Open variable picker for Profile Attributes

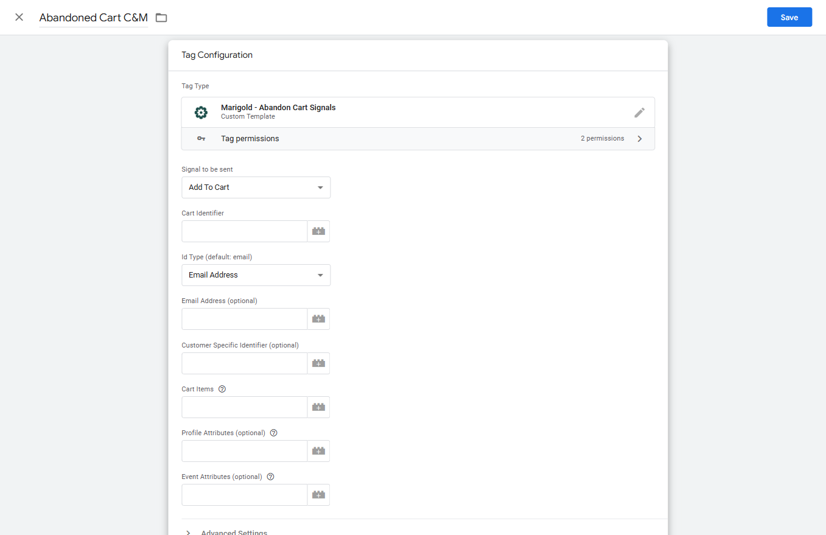[318, 451]
